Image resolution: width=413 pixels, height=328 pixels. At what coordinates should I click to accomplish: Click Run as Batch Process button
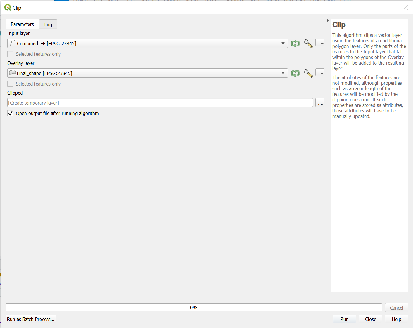pos(31,319)
